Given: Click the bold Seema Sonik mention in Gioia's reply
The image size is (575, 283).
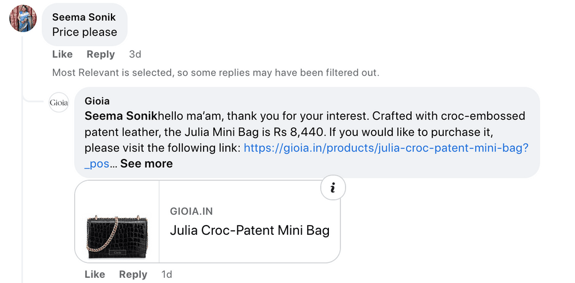Looking at the screenshot, I should tap(121, 116).
